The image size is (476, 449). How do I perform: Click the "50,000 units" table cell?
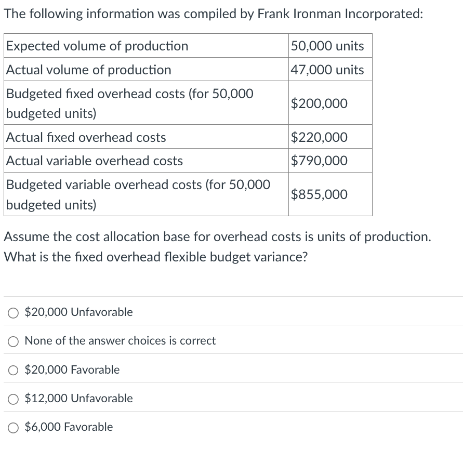point(327,46)
